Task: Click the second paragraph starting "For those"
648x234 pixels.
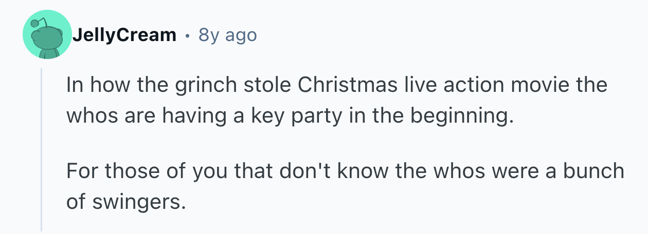Action: (x=345, y=186)
